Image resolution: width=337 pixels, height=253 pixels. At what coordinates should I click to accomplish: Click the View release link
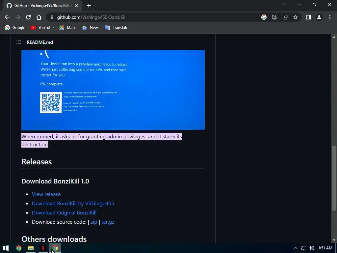(x=46, y=194)
